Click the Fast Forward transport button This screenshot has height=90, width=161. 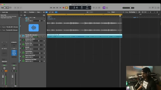[x=54, y=8]
